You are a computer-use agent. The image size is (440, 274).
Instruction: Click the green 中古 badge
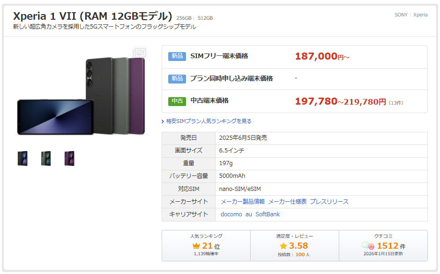(x=177, y=101)
